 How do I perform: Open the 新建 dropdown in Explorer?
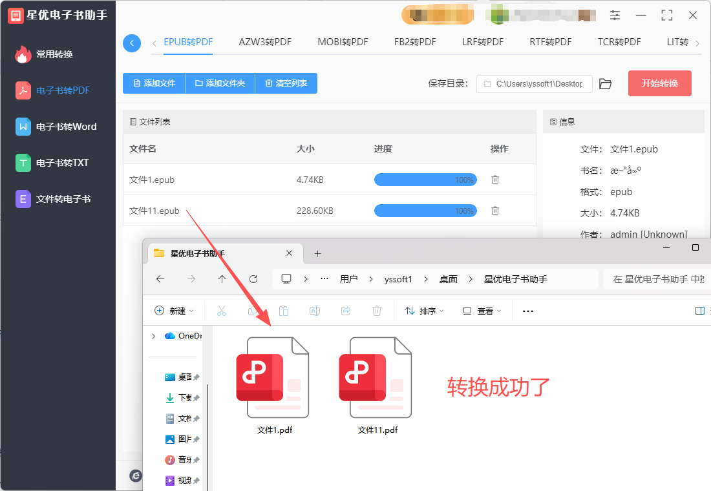pyautogui.click(x=174, y=311)
